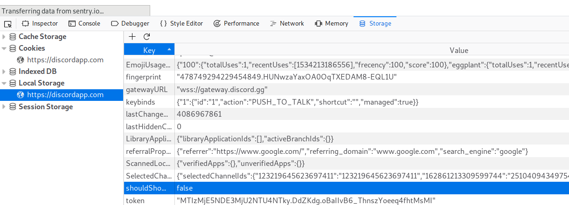Select the Storage tab

click(375, 23)
